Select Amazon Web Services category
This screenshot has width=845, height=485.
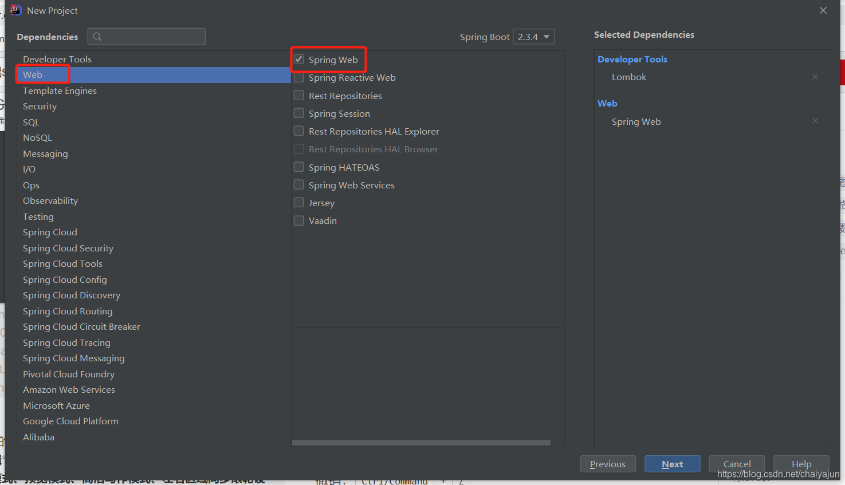coord(154,390)
